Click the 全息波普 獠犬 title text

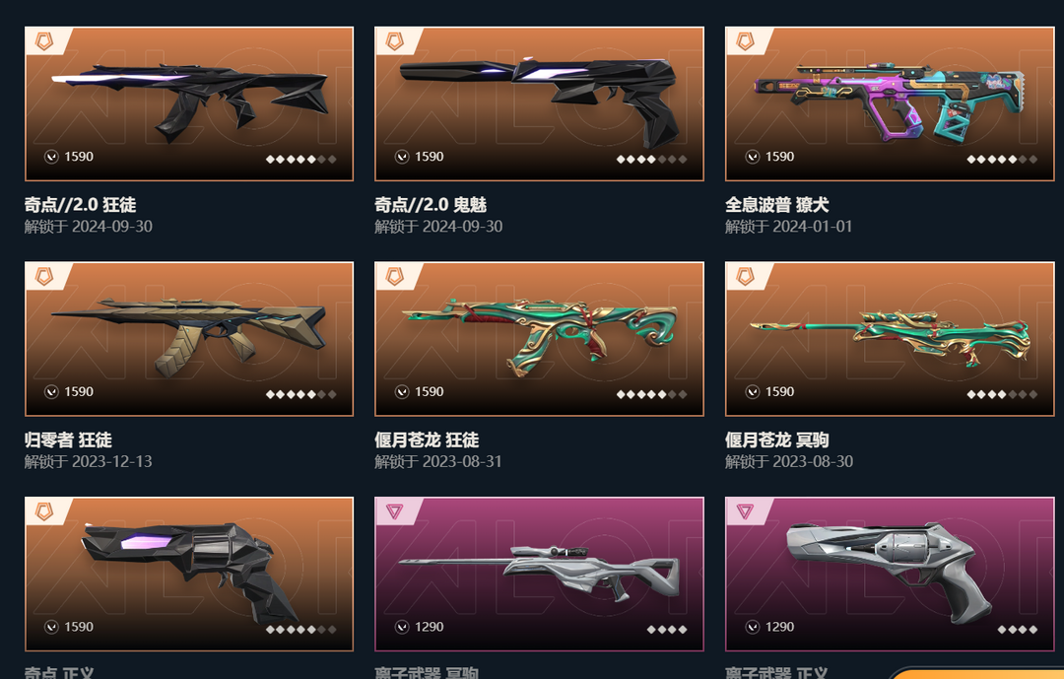click(776, 204)
